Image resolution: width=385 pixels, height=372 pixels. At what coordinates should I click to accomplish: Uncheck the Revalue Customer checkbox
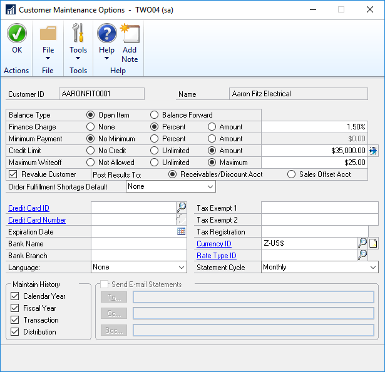[x=13, y=174]
